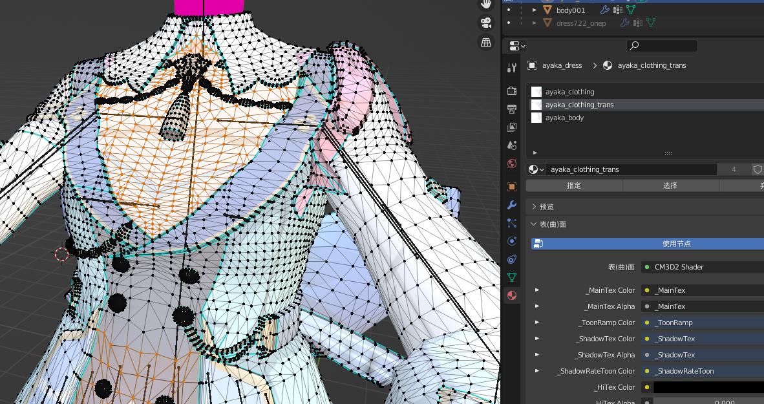The image size is (764, 404).
Task: Open the Tool properties tab
Action: (x=511, y=67)
